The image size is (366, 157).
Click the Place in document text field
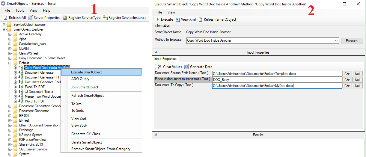pos(277,80)
